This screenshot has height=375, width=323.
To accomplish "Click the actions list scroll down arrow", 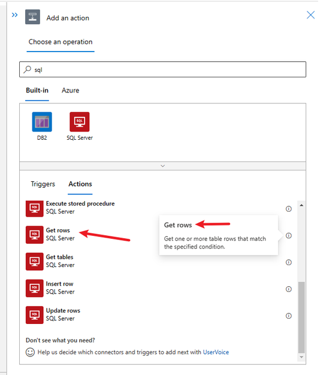I will click(301, 357).
